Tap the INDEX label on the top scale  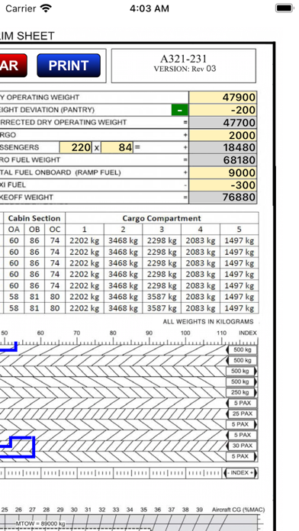pos(248,333)
